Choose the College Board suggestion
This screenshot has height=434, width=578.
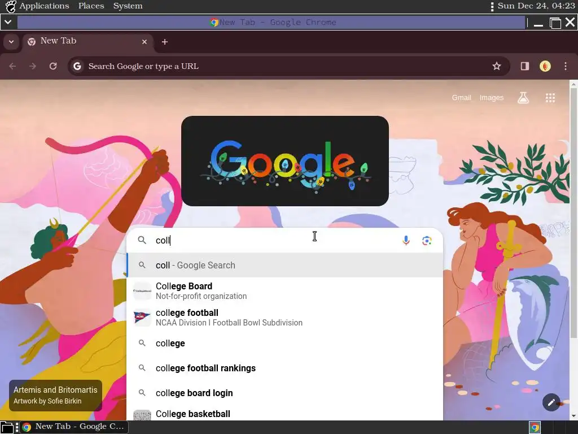[x=285, y=291]
